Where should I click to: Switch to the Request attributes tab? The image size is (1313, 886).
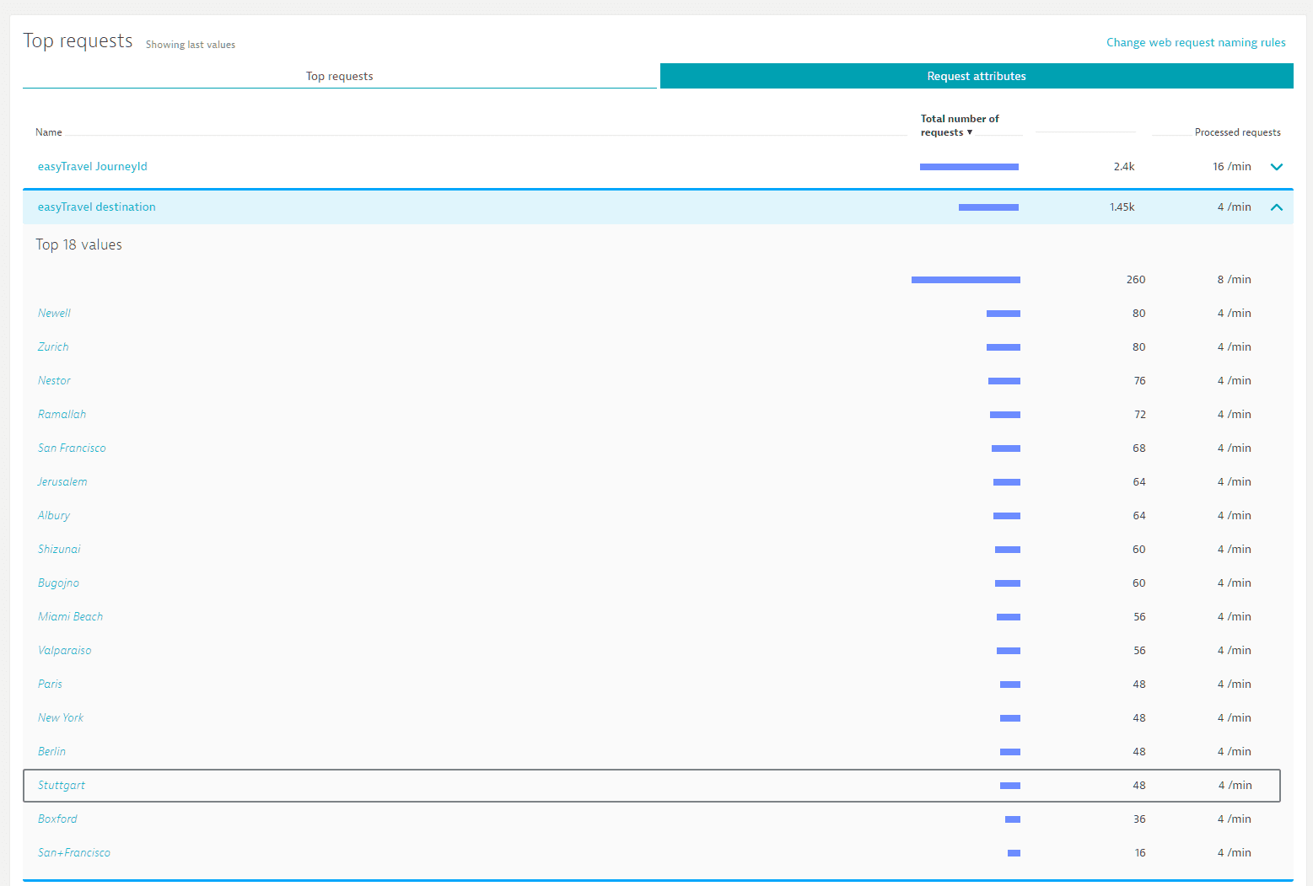pyautogui.click(x=977, y=76)
